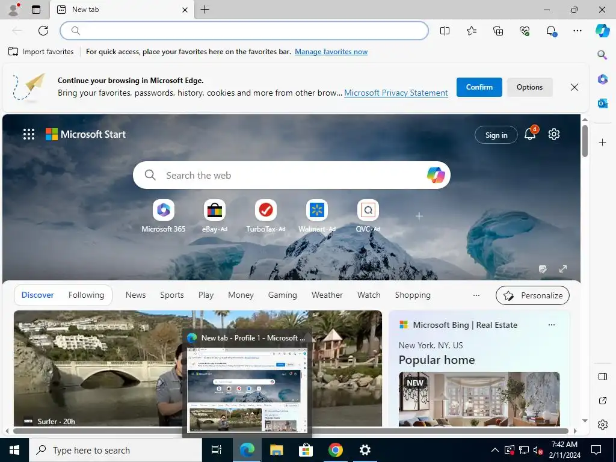
Task: Open Google Chrome from taskbar
Action: coord(336,450)
